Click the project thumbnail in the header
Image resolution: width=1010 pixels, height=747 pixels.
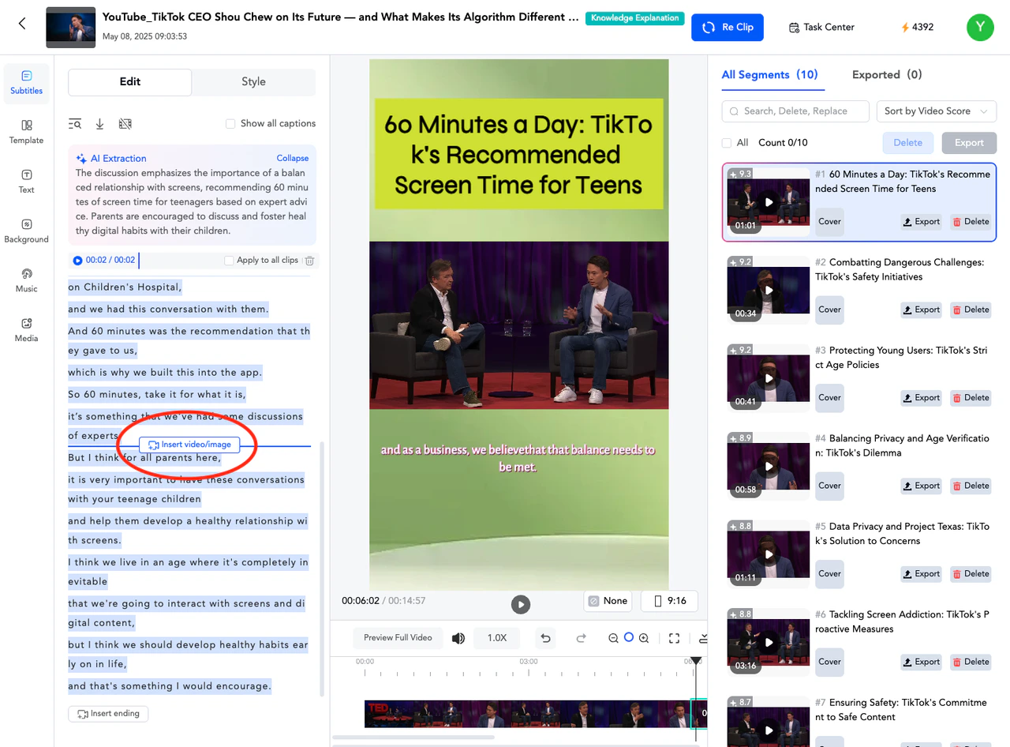point(71,27)
